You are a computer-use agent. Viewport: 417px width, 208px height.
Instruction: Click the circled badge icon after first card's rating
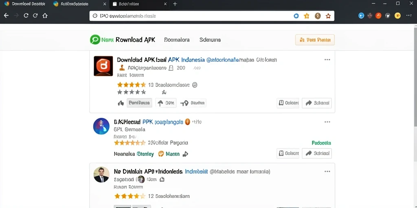click(x=194, y=85)
